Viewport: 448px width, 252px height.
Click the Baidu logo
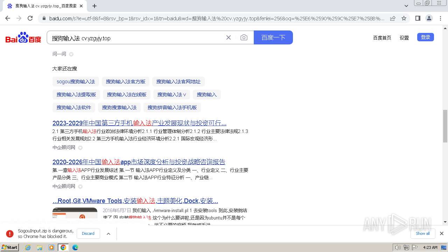(23, 37)
